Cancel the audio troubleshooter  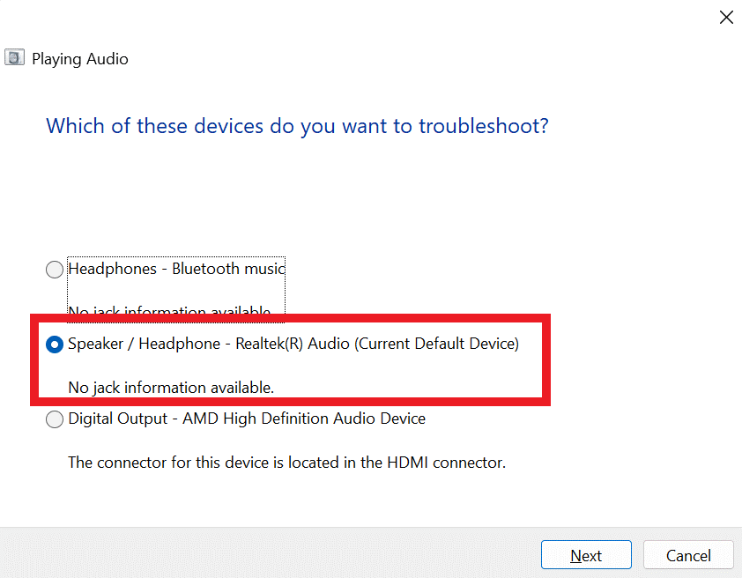pyautogui.click(x=688, y=555)
